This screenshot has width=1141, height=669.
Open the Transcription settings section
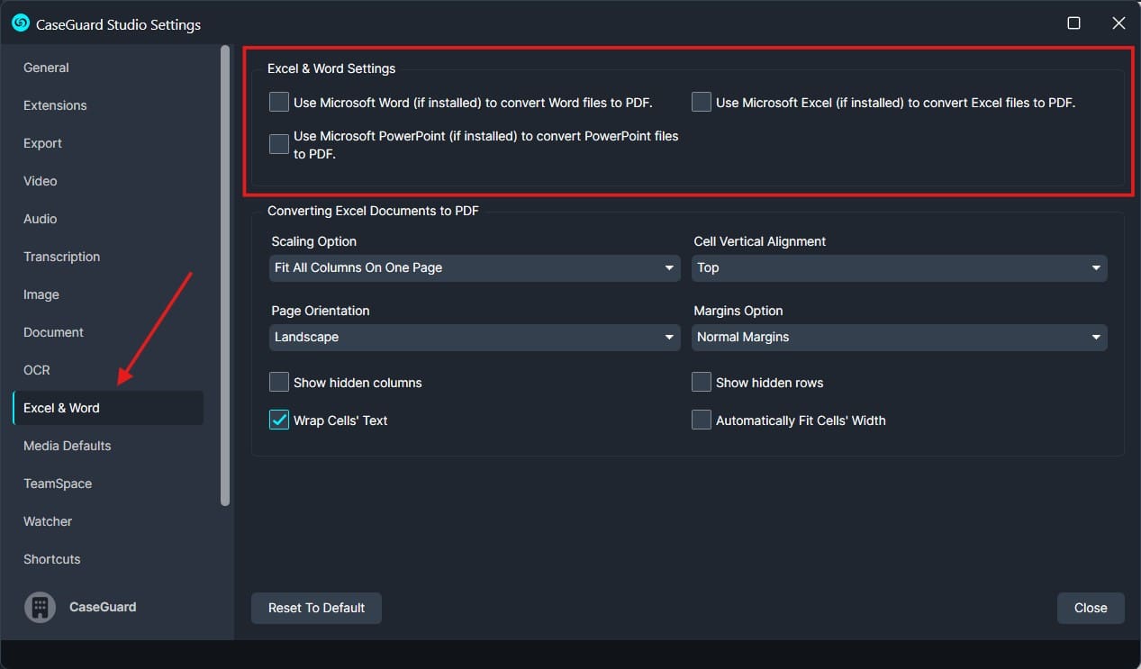point(61,257)
